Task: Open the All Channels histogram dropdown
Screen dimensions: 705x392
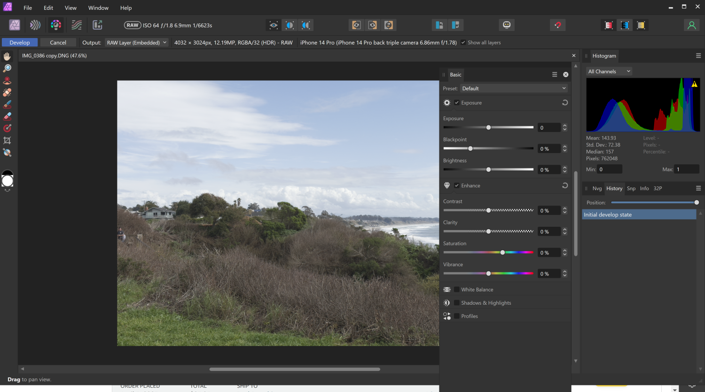Action: pyautogui.click(x=608, y=71)
